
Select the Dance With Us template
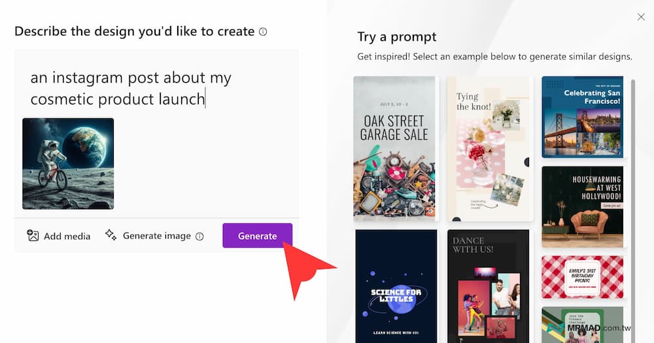pyautogui.click(x=490, y=286)
